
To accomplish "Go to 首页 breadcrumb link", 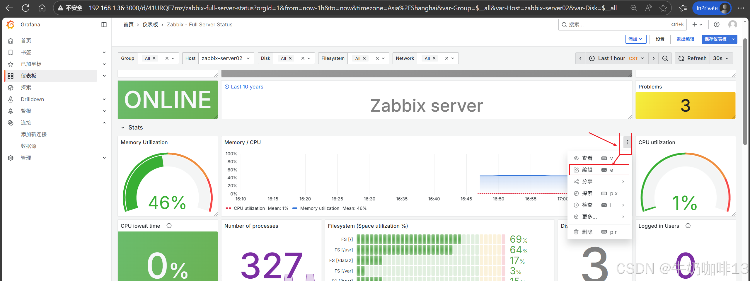I will tap(128, 25).
